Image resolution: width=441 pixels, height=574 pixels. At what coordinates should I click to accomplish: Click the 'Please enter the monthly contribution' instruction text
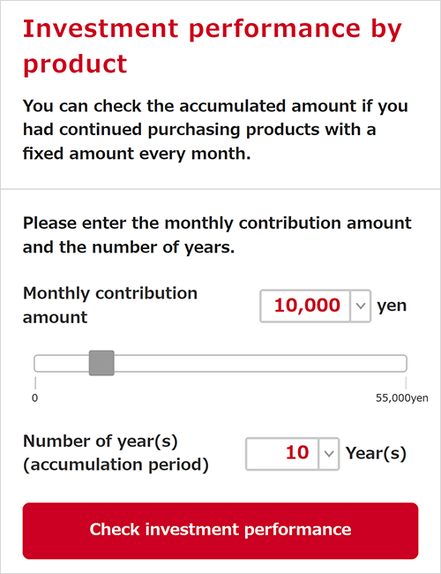(x=217, y=235)
